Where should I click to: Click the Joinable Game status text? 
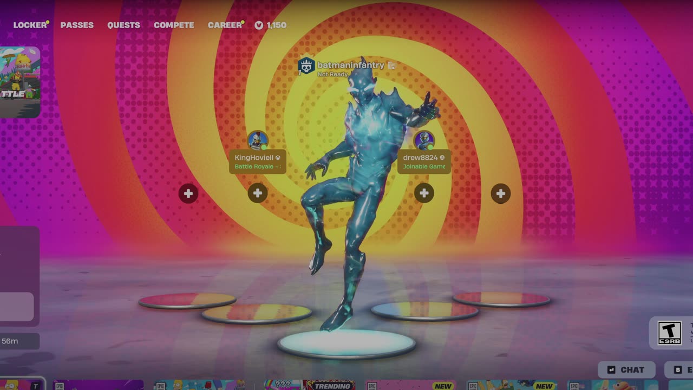click(424, 166)
